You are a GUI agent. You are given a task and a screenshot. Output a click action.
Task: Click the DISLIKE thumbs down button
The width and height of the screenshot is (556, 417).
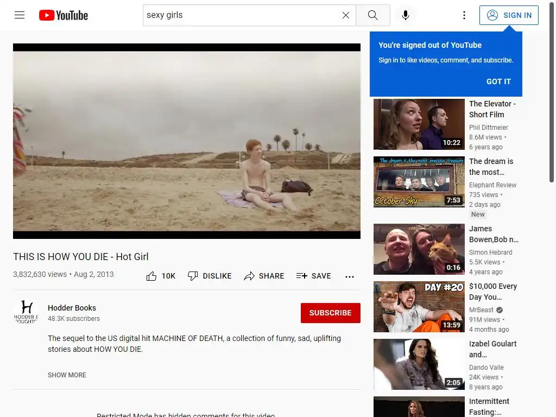pos(210,276)
